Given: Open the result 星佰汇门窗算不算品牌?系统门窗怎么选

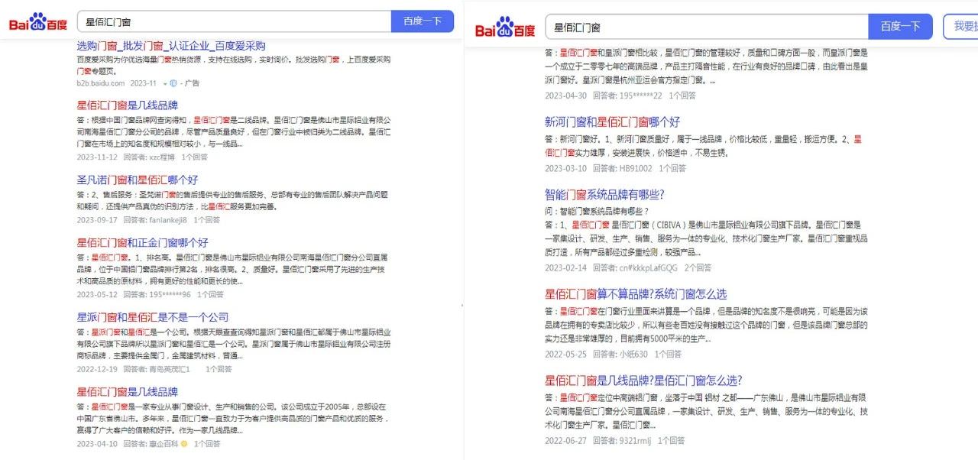Looking at the screenshot, I should coord(636,293).
